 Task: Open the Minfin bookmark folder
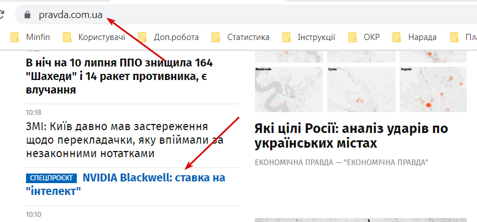tap(30, 37)
